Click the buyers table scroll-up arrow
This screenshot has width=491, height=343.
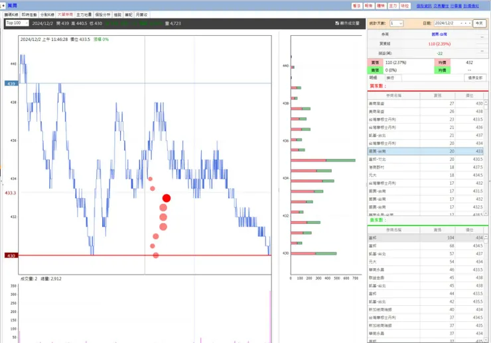point(486,102)
